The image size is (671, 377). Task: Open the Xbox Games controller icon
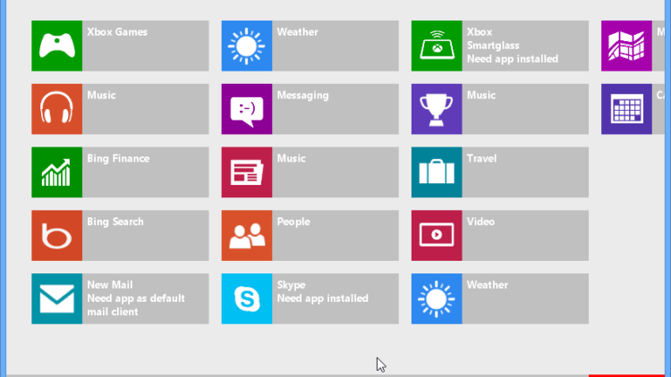pyautogui.click(x=56, y=46)
